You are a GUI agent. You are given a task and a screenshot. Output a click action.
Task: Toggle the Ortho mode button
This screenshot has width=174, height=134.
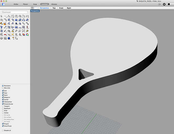[16, 4]
